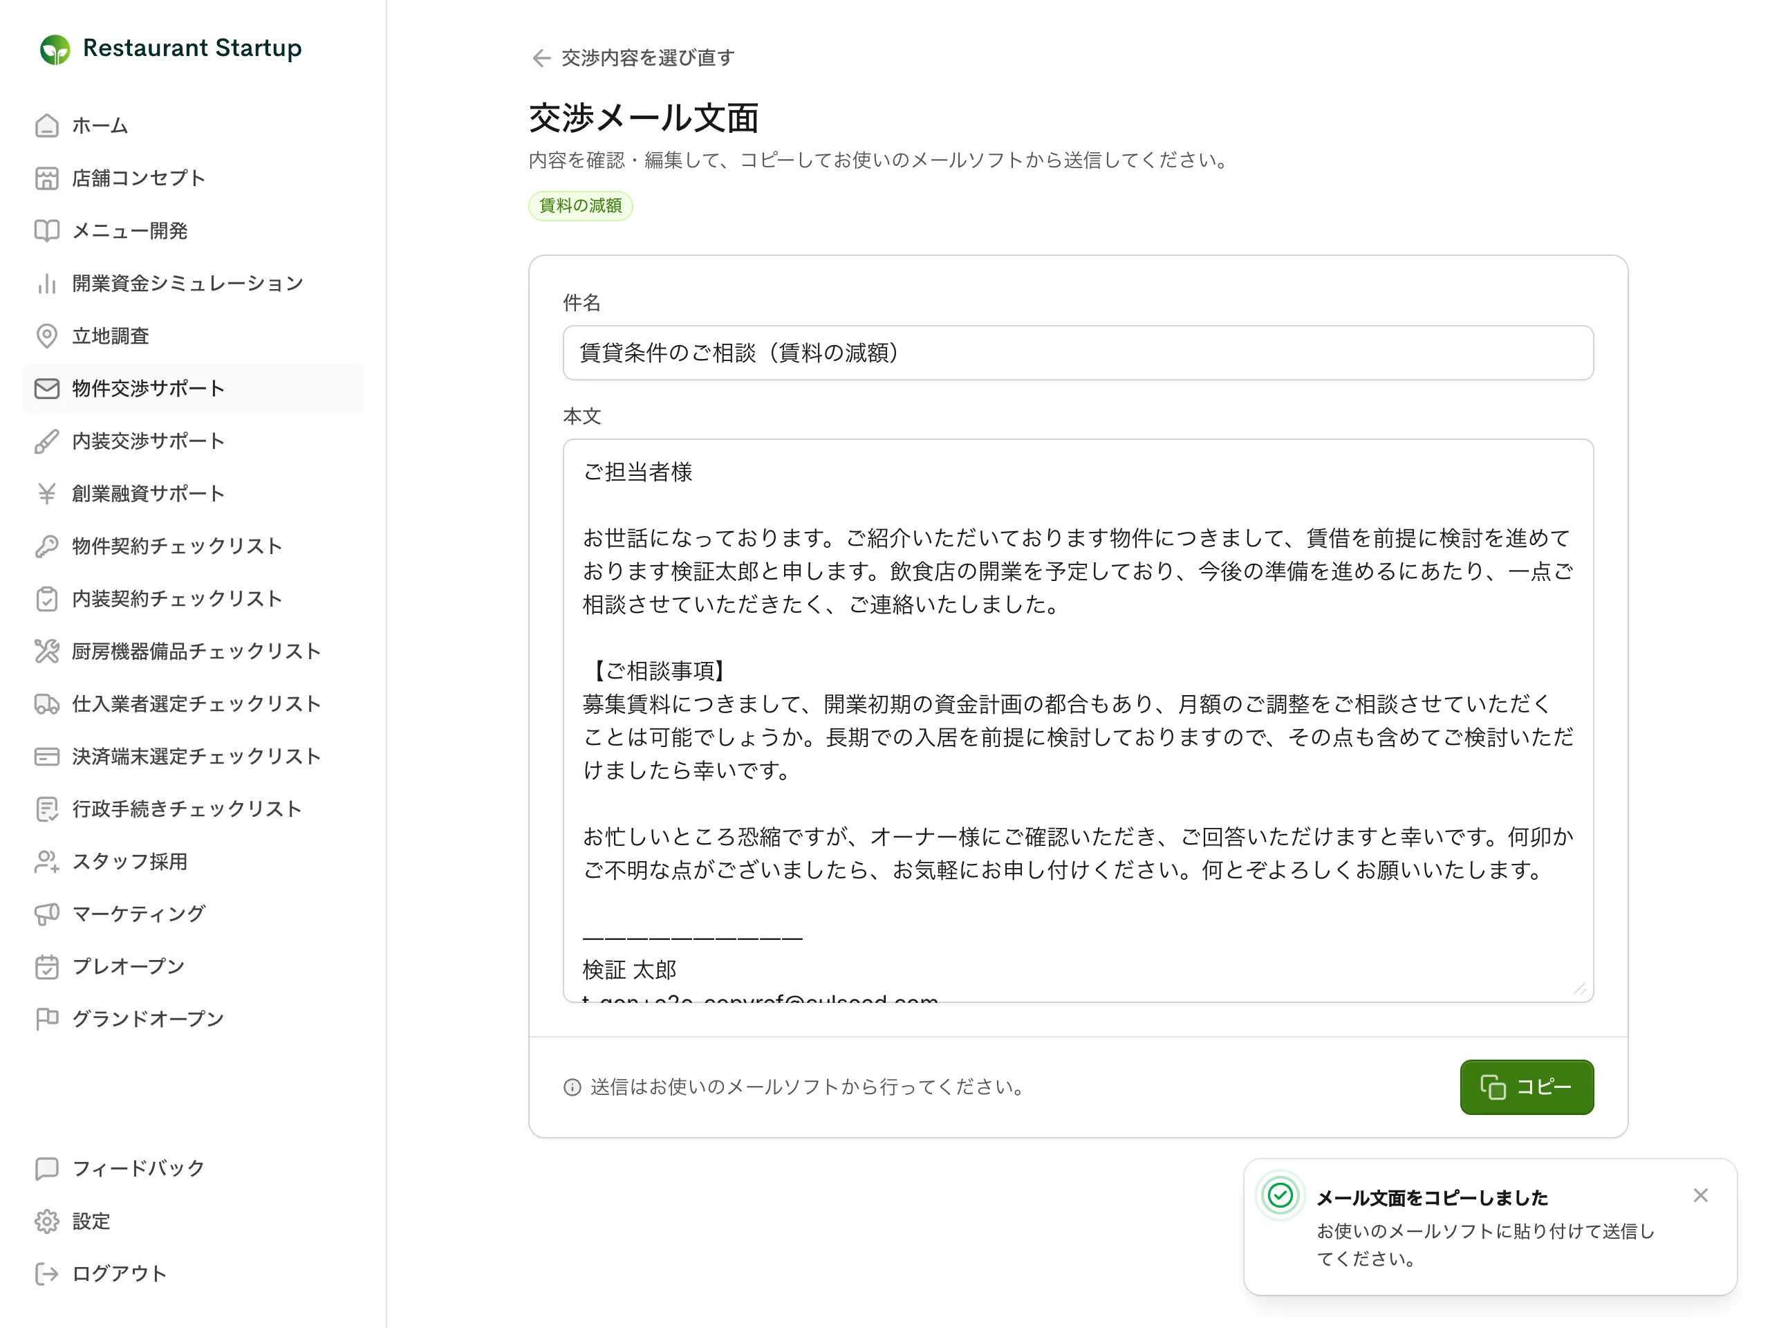The width and height of the screenshot is (1770, 1328).
Task: Dismiss the copied notification toast
Action: click(x=1700, y=1195)
